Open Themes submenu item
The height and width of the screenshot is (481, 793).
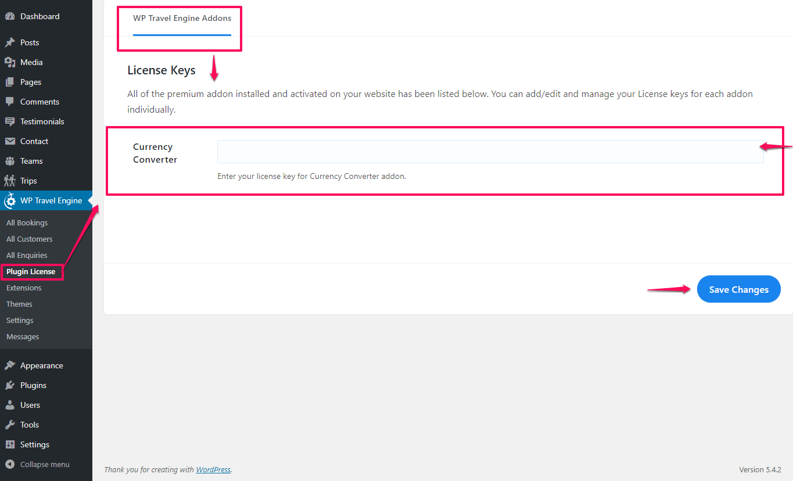(x=19, y=304)
